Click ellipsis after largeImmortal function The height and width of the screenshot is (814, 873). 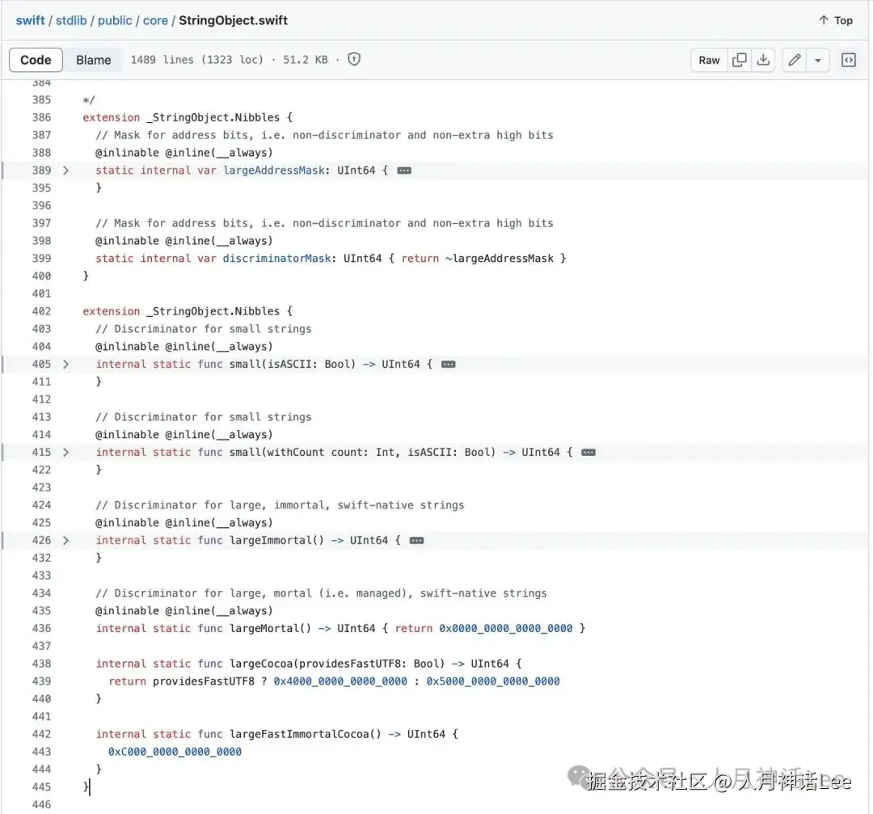(x=416, y=540)
